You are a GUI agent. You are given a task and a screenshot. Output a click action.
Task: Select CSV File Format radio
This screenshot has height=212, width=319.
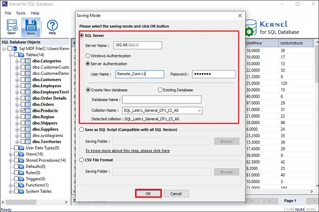(82, 160)
